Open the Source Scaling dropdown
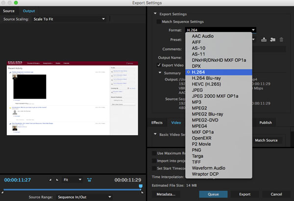The image size is (294, 201). point(69,19)
